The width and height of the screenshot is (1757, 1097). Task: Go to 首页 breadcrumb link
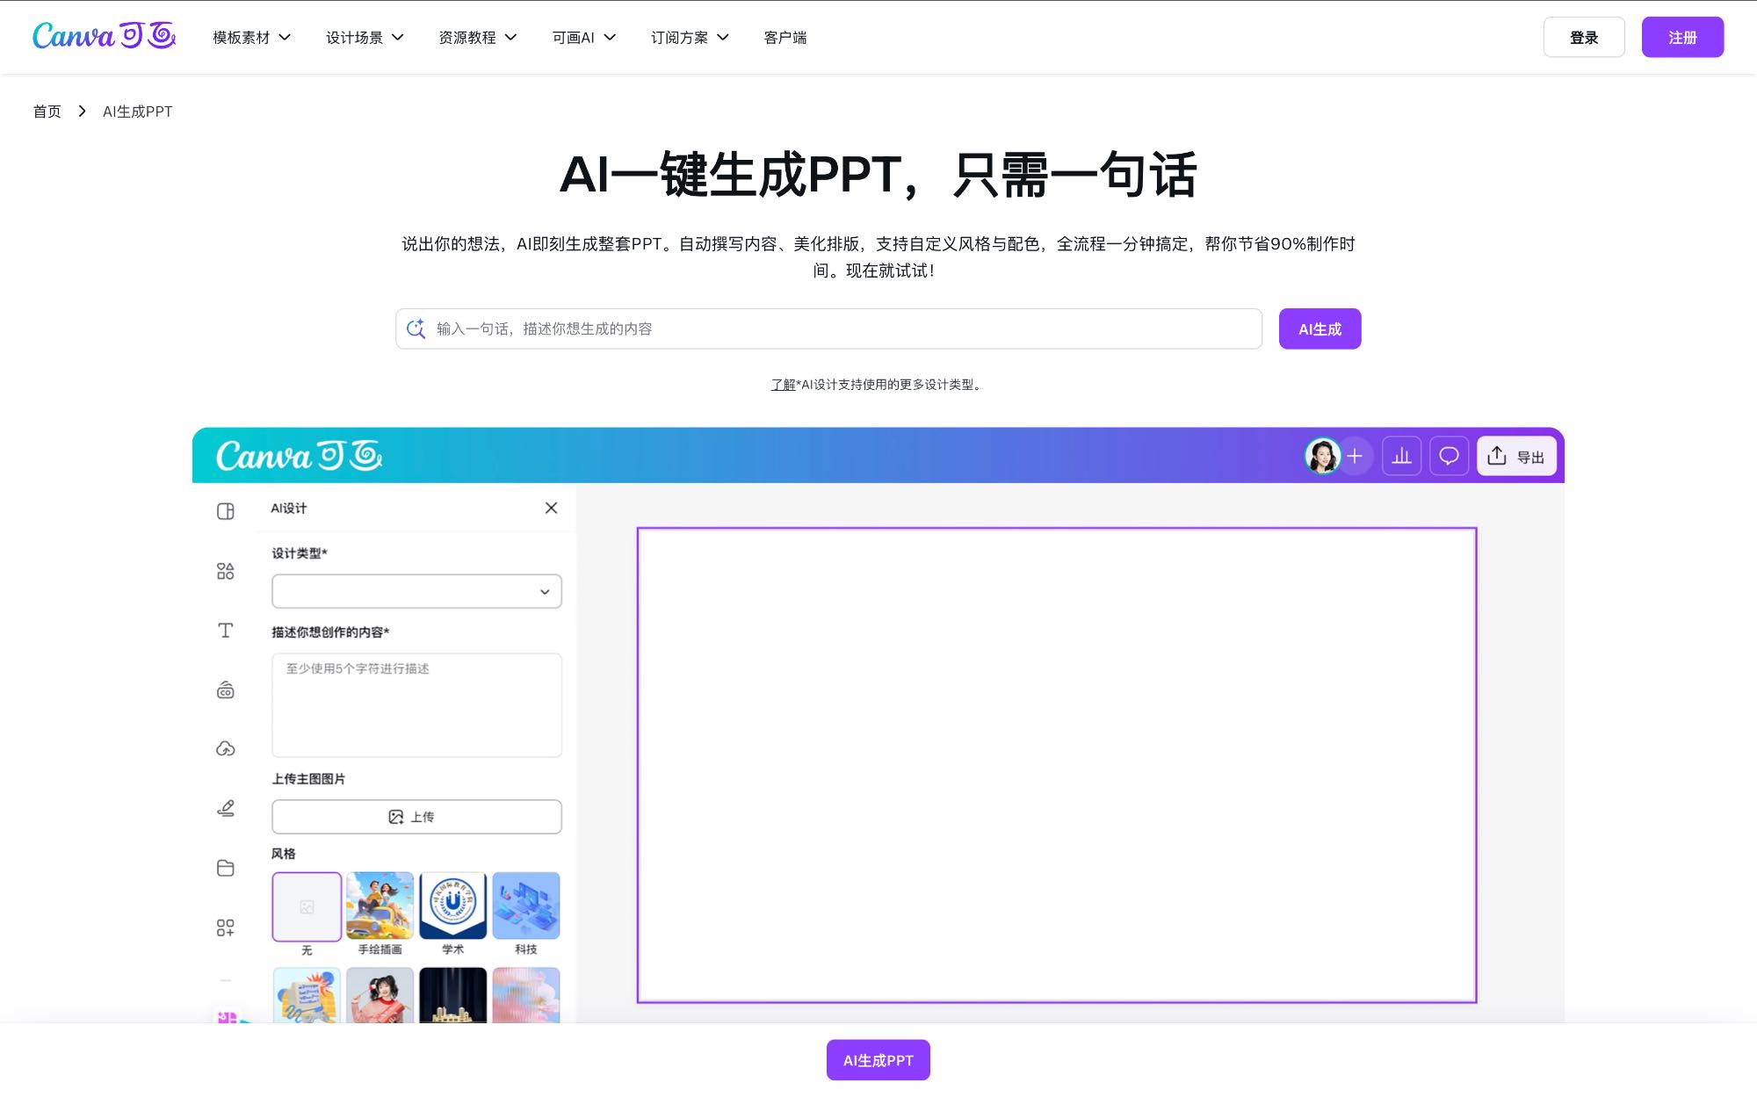pos(47,112)
